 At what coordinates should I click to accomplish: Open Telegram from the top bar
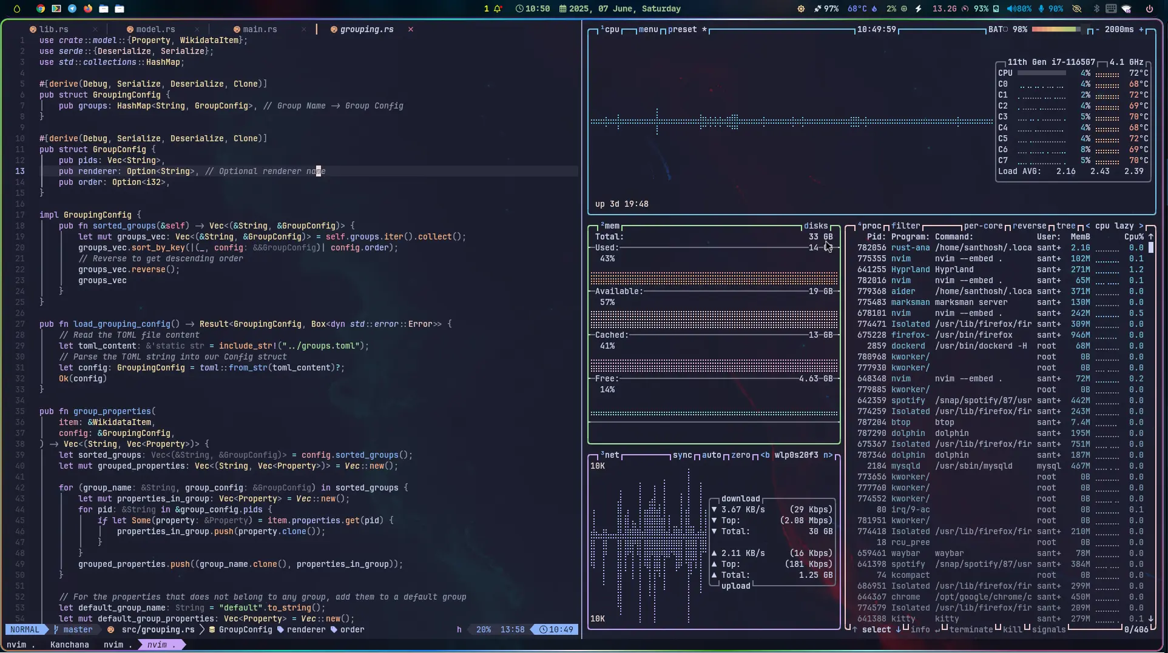point(72,8)
